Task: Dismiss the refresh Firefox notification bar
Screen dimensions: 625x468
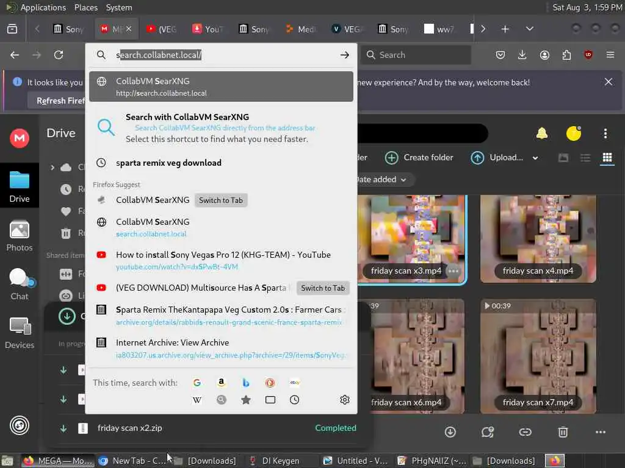Action: (609, 82)
